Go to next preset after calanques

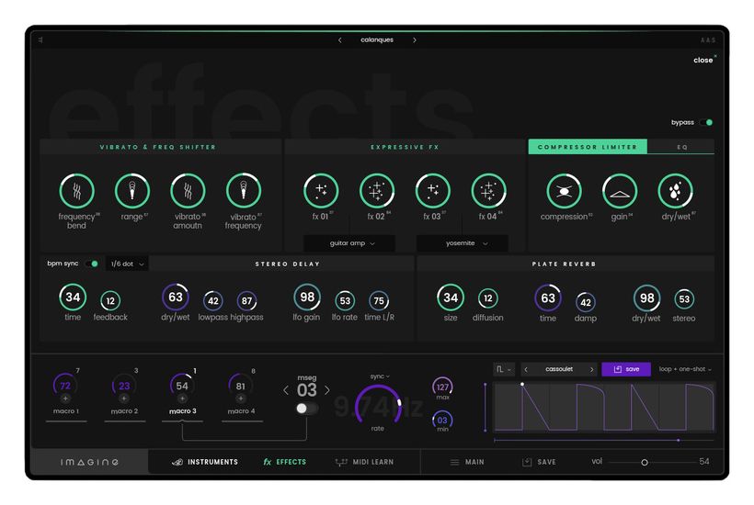(x=415, y=40)
